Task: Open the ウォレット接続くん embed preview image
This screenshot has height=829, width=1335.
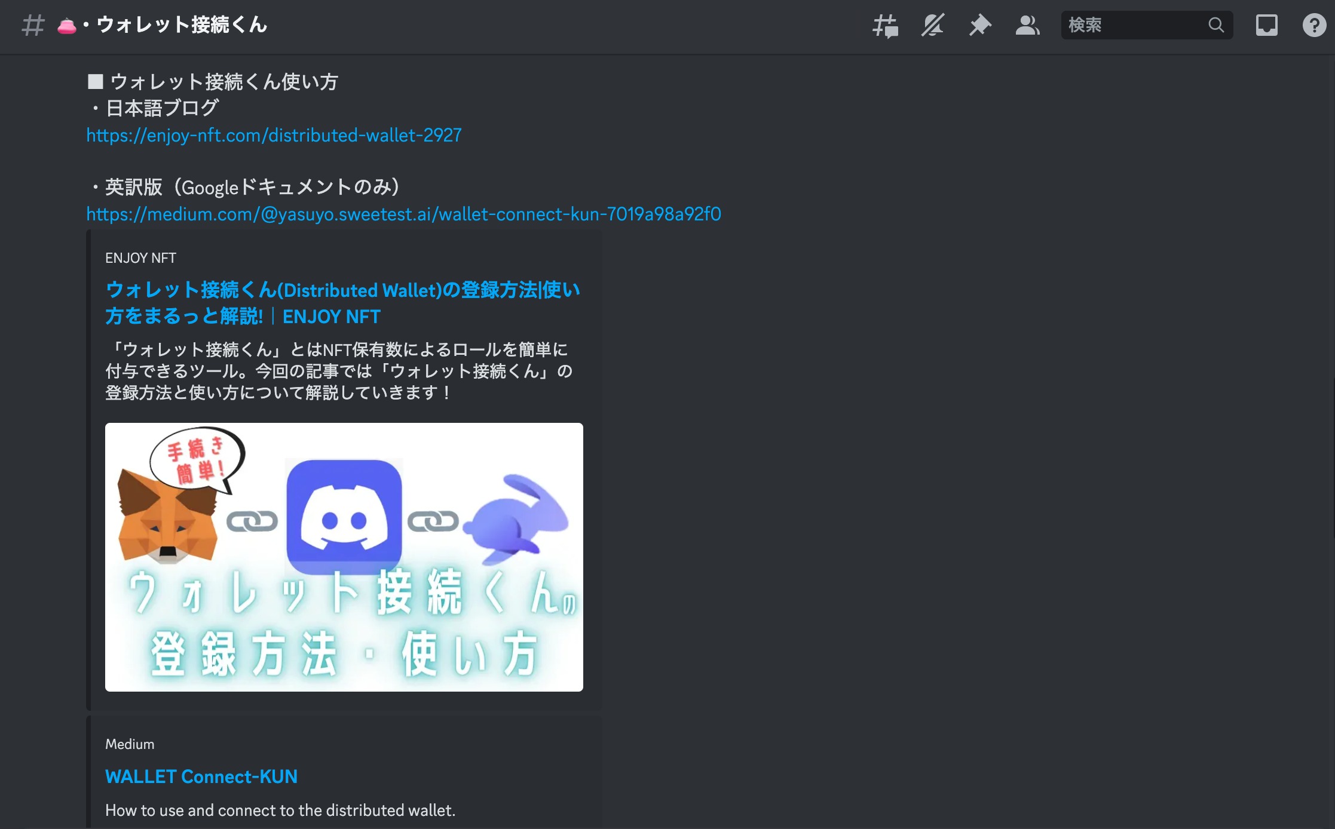Action: pos(344,557)
